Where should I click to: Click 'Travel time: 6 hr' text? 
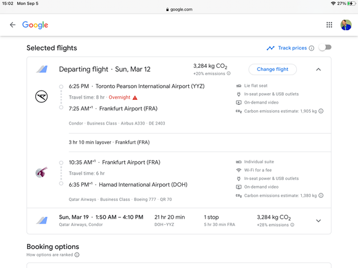86,173
